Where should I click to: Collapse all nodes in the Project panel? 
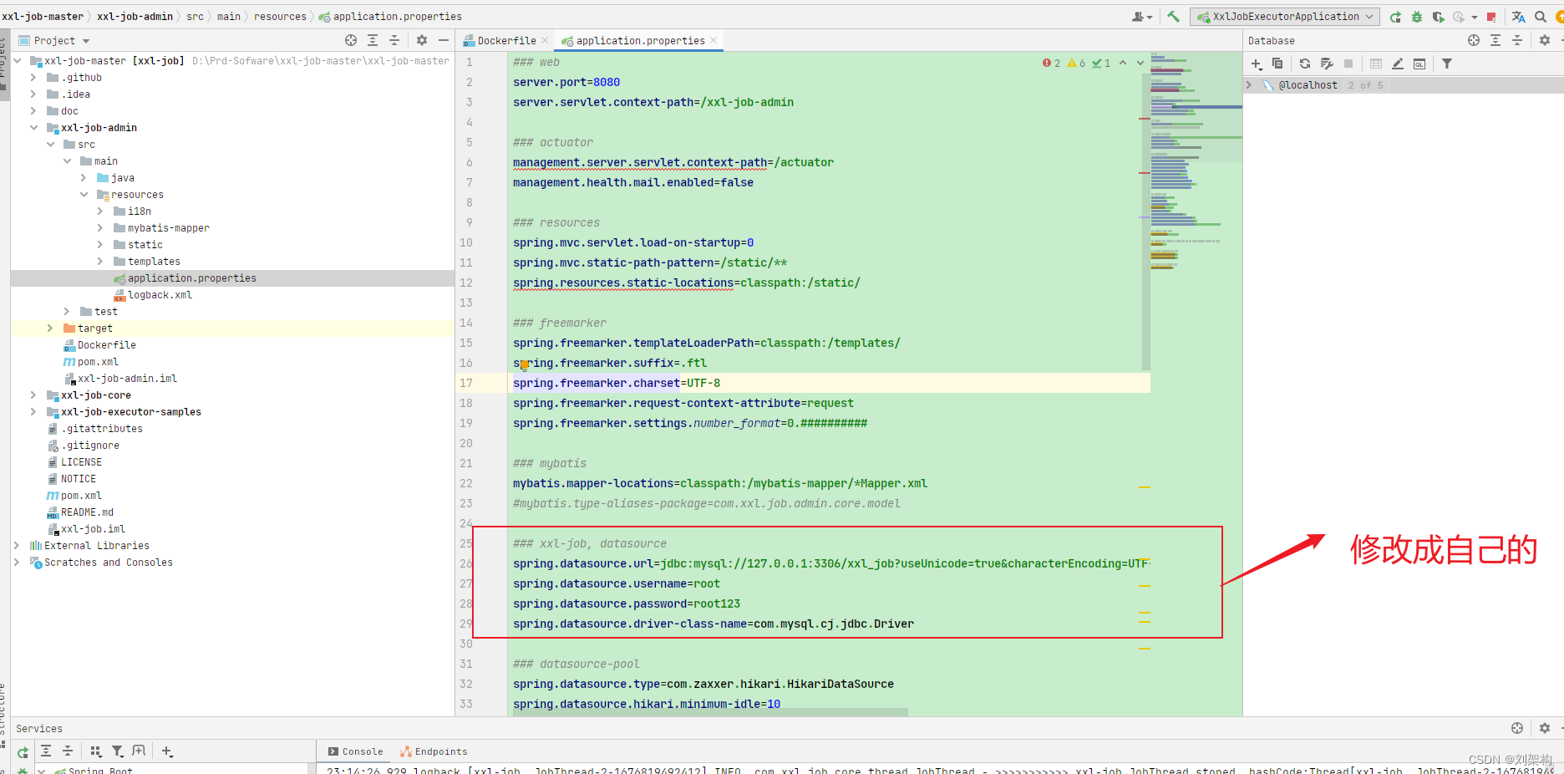click(x=394, y=40)
